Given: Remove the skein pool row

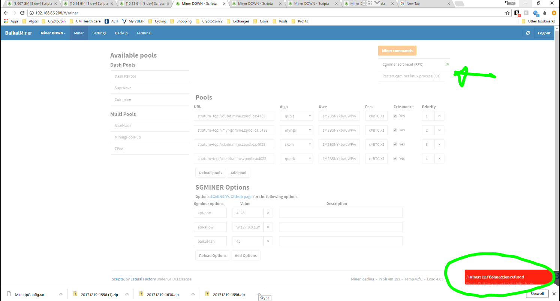Looking at the screenshot, I should [440, 144].
